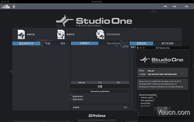Open the SoundCloud tab
The height and width of the screenshot is (122, 194).
[114, 43]
